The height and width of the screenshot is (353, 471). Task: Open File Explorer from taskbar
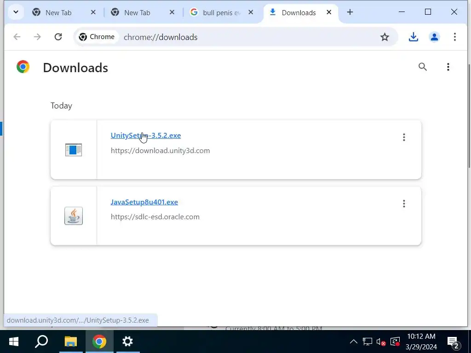[71, 342]
